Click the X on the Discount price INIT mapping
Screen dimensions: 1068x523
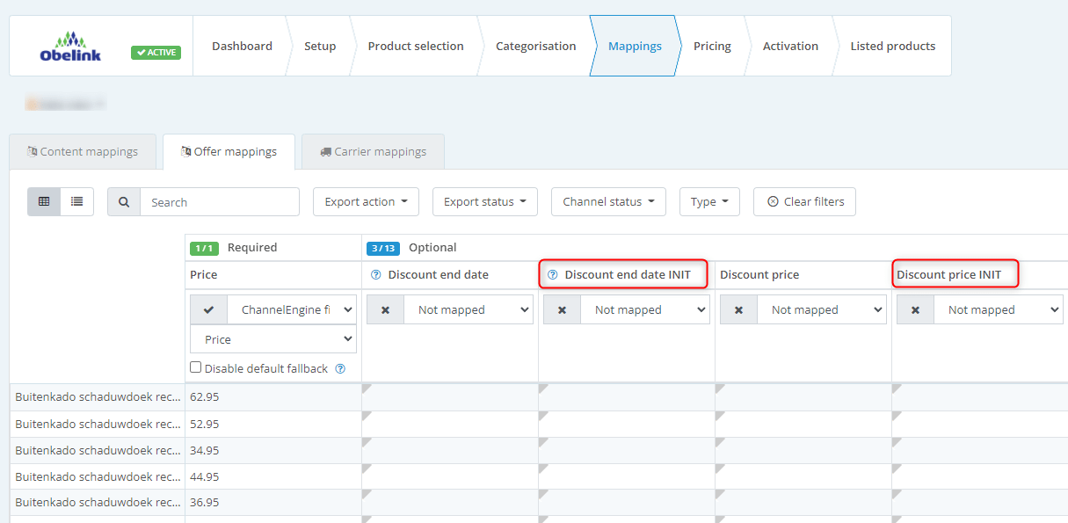point(916,309)
